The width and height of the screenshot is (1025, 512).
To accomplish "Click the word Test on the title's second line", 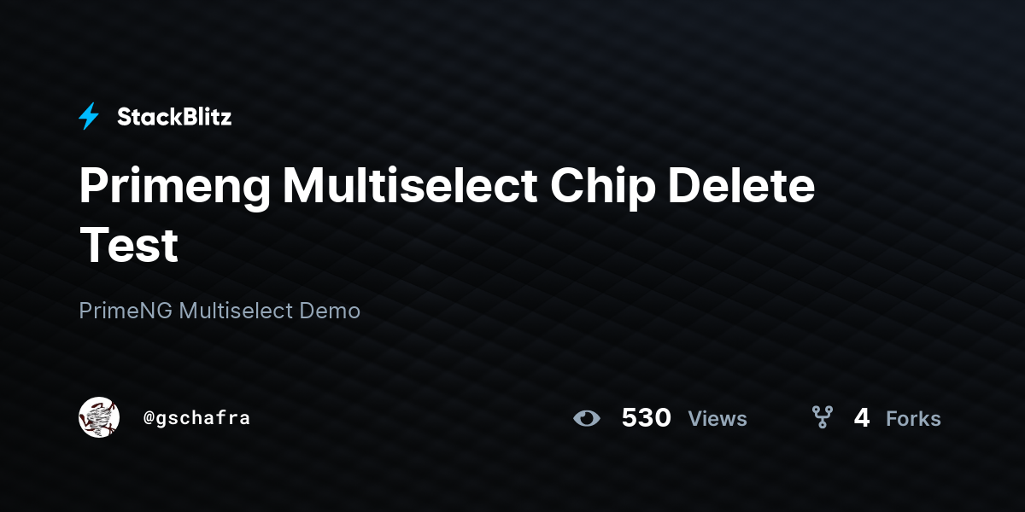I will (x=128, y=244).
